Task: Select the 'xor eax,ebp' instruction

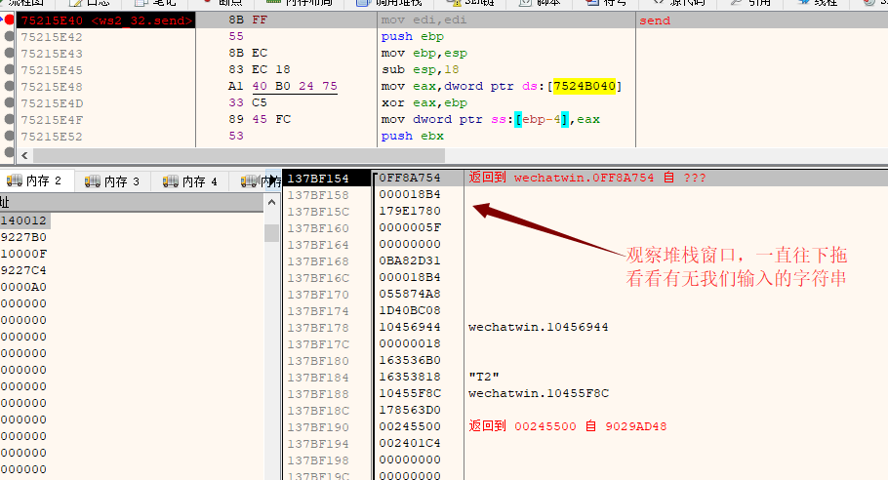Action: [x=424, y=103]
